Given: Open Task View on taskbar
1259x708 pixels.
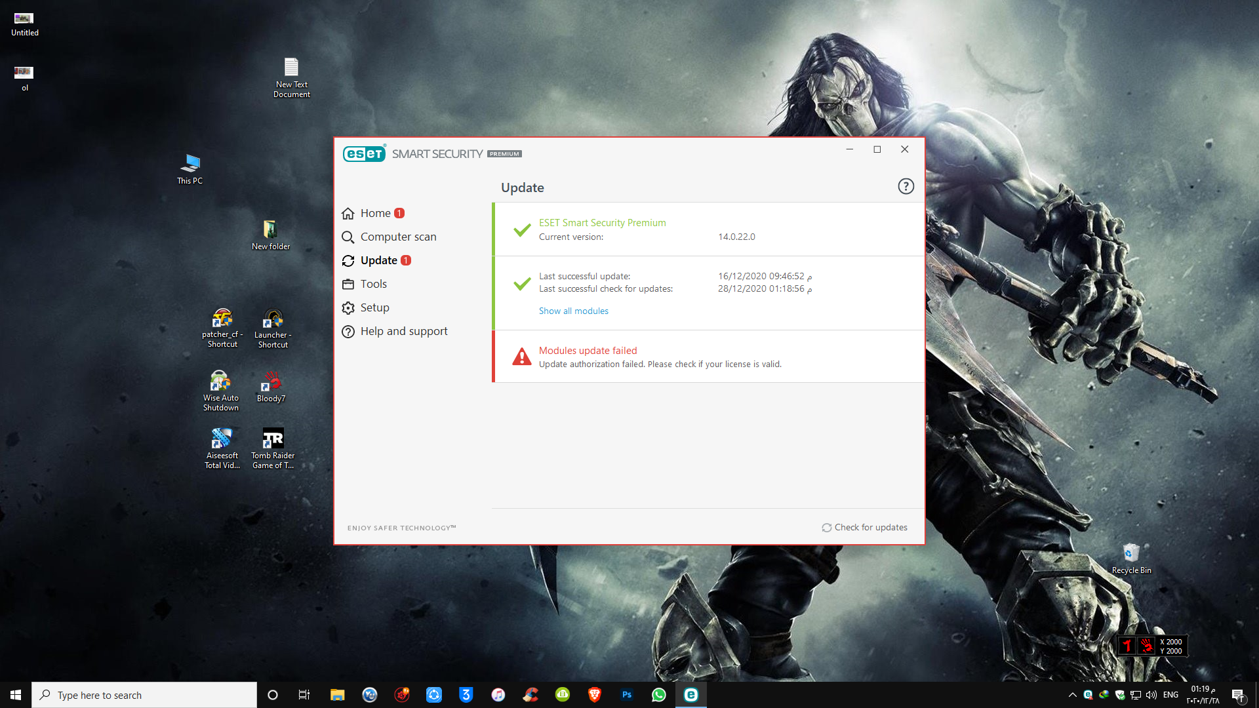Looking at the screenshot, I should point(304,695).
